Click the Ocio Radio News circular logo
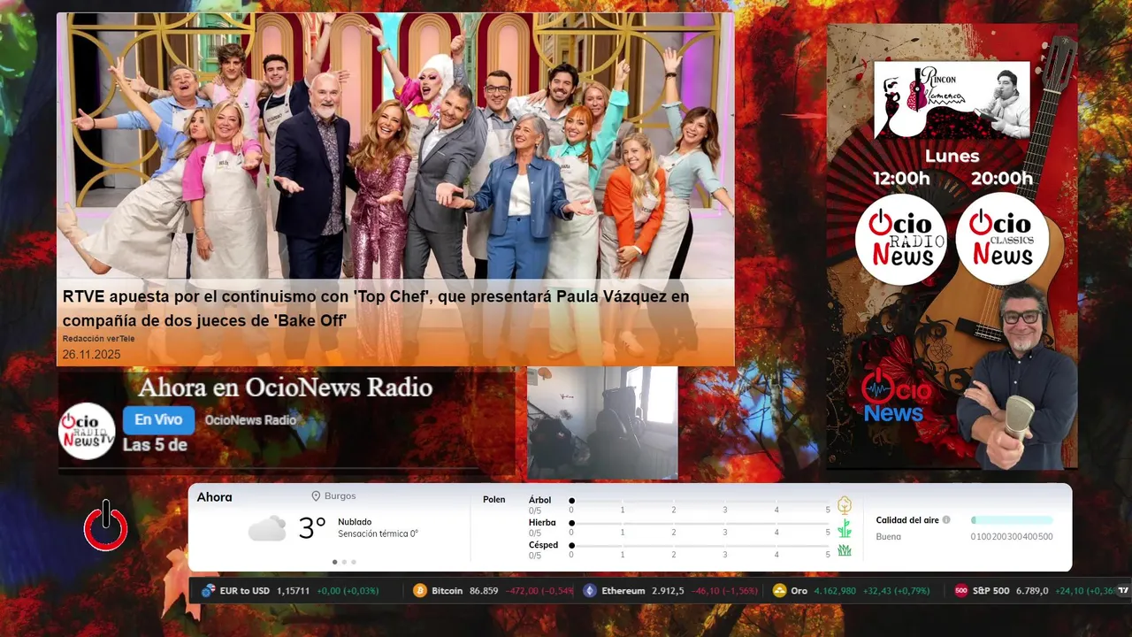This screenshot has width=1132, height=637. point(901,239)
